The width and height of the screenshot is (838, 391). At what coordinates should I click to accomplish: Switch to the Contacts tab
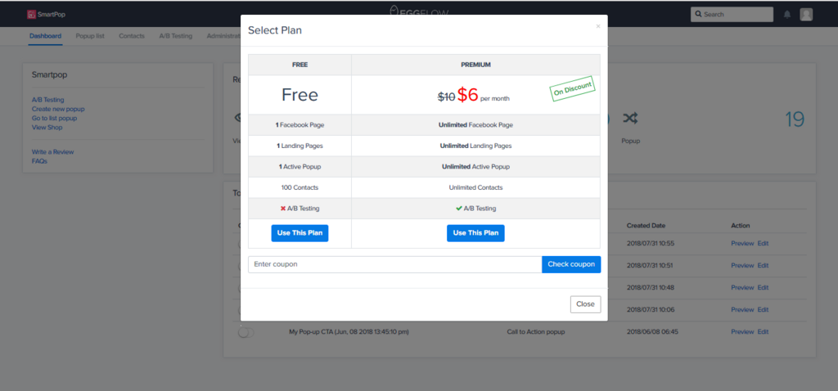coord(132,36)
